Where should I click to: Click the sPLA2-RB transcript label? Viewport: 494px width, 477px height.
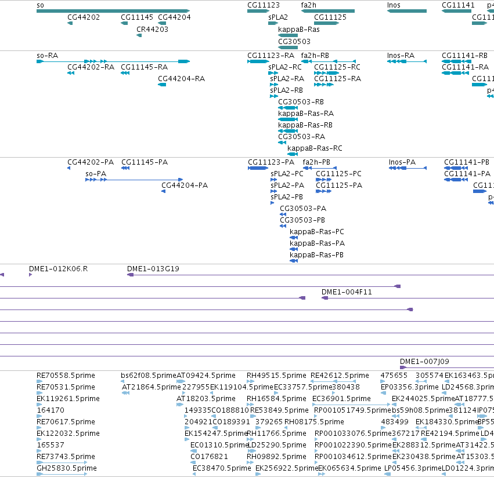(286, 90)
